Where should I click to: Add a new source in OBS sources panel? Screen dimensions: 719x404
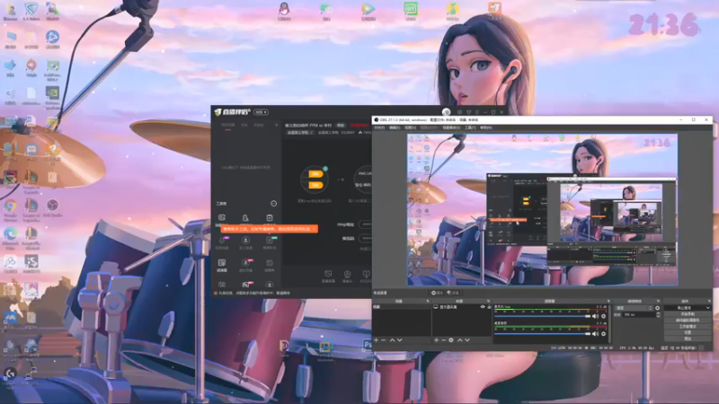436,340
